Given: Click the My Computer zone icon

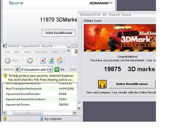Looking at the screenshot, I should click(x=42, y=118).
